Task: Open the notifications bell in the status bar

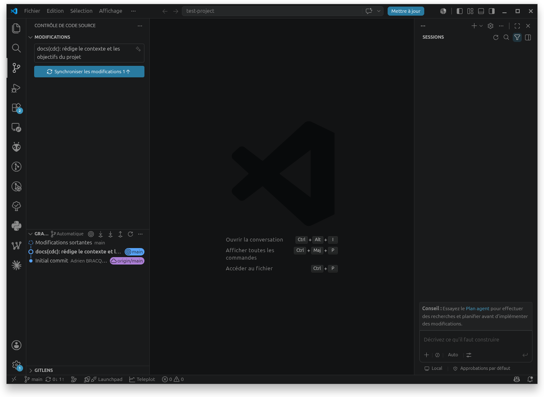Action: point(530,379)
